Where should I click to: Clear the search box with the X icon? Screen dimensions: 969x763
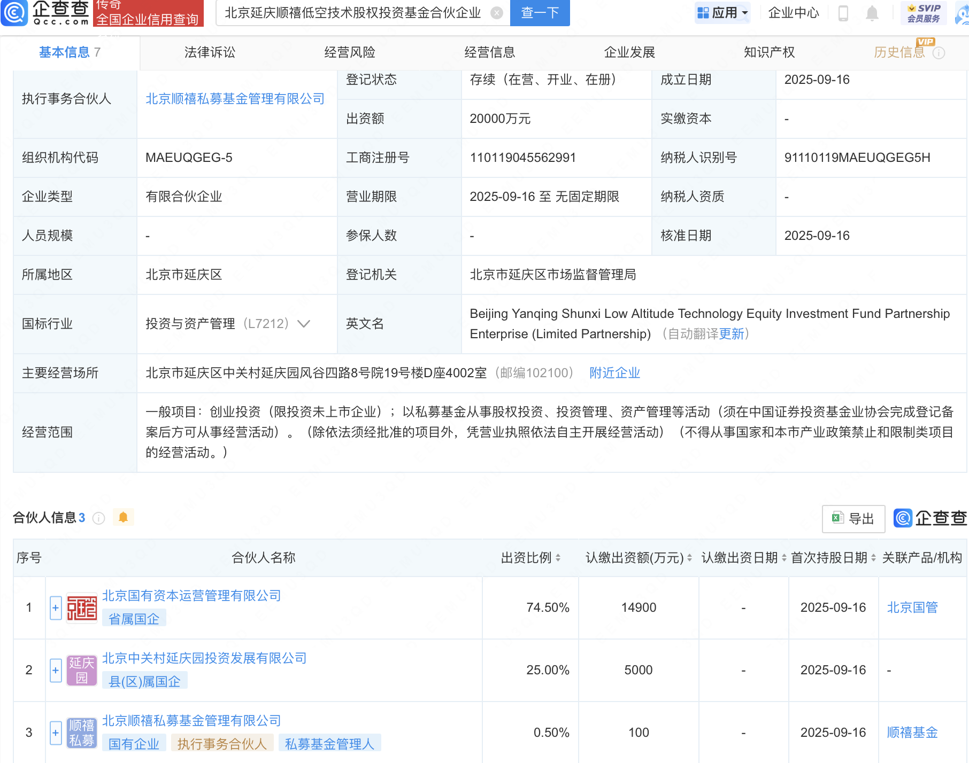[x=496, y=13]
